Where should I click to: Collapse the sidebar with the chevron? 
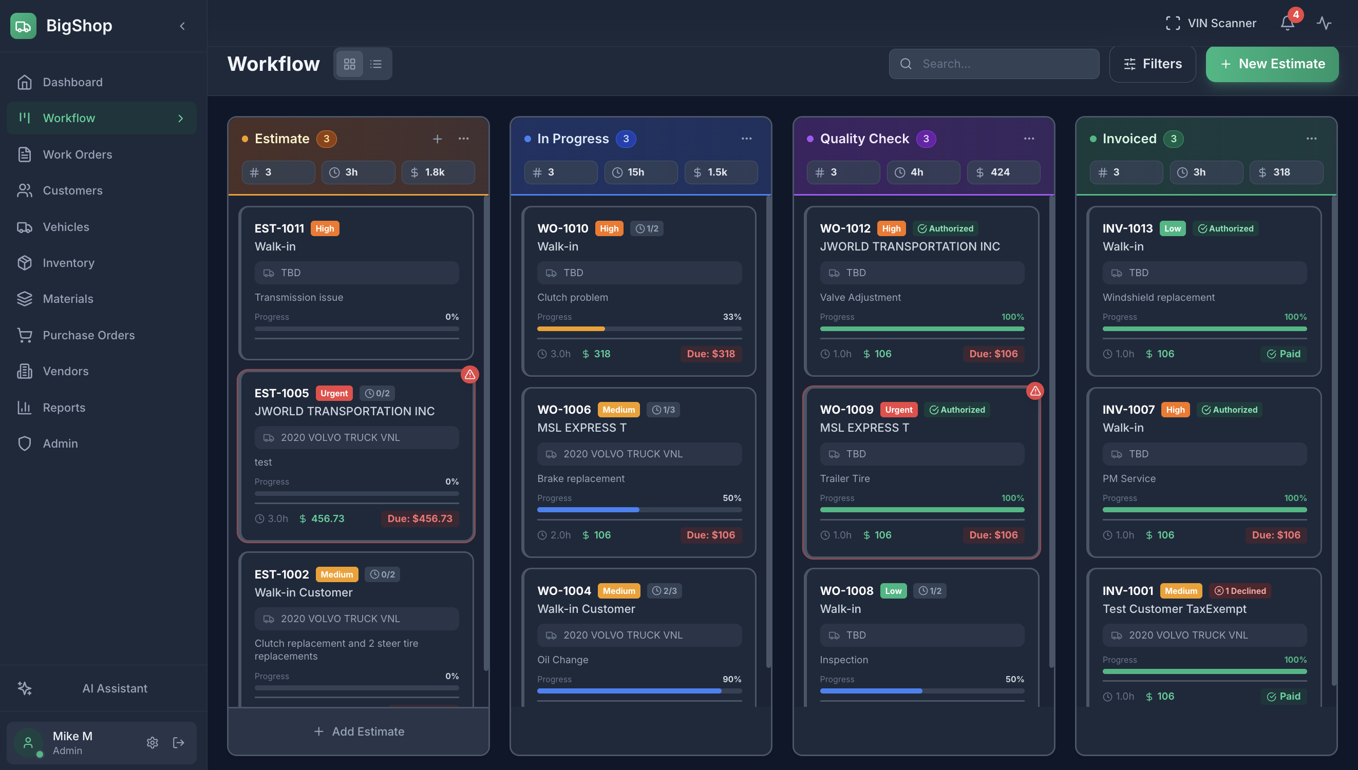(182, 25)
